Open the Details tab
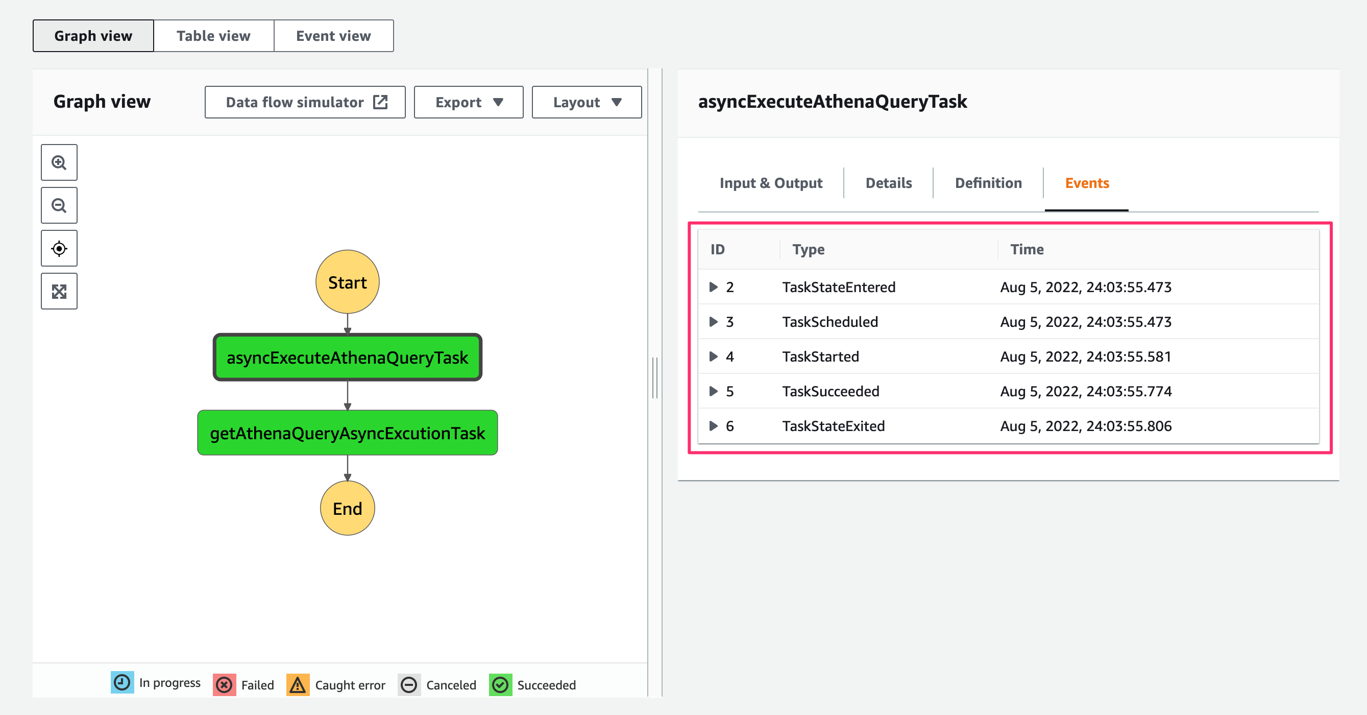The height and width of the screenshot is (715, 1367). [888, 183]
